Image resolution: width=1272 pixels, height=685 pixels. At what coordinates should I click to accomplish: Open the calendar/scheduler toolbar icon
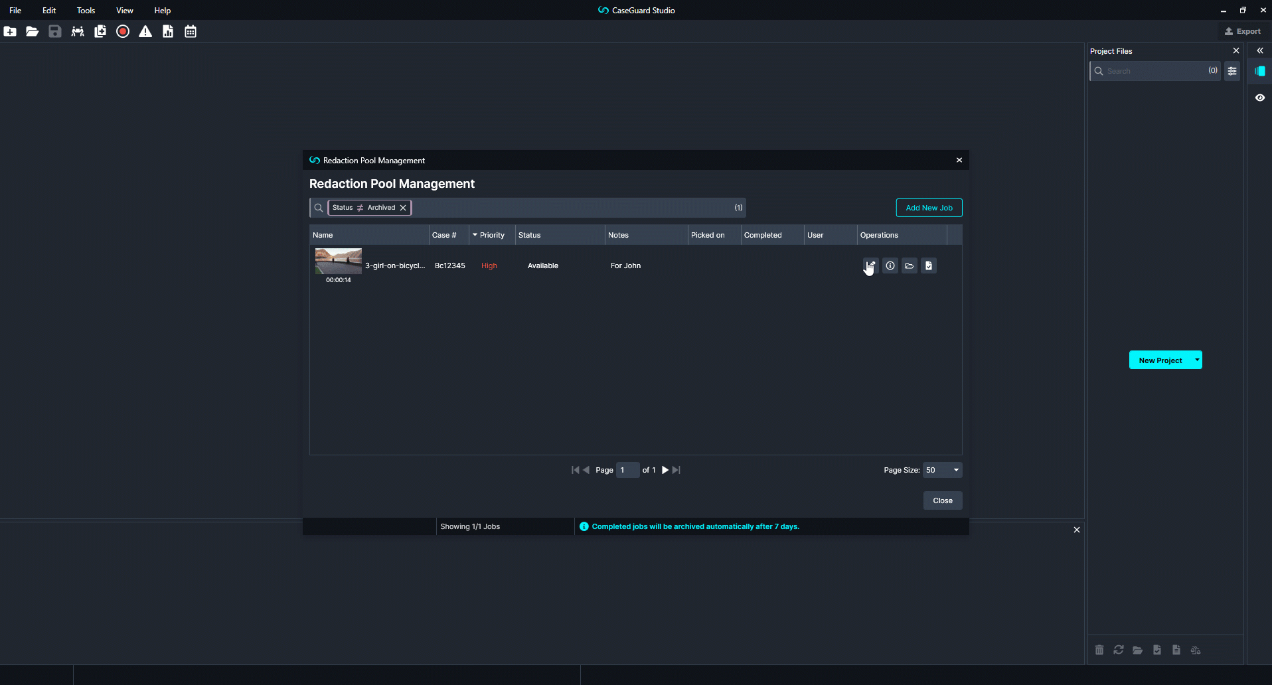(x=191, y=31)
